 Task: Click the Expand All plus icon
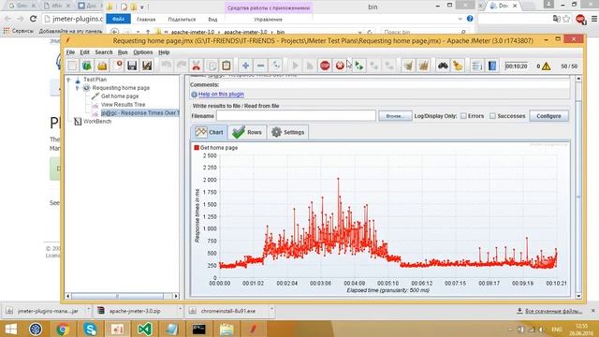pyautogui.click(x=245, y=66)
